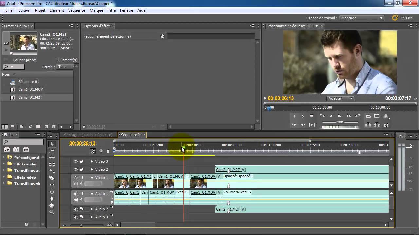Open the Fichier menu
419x235 pixels.
pos(8,10)
